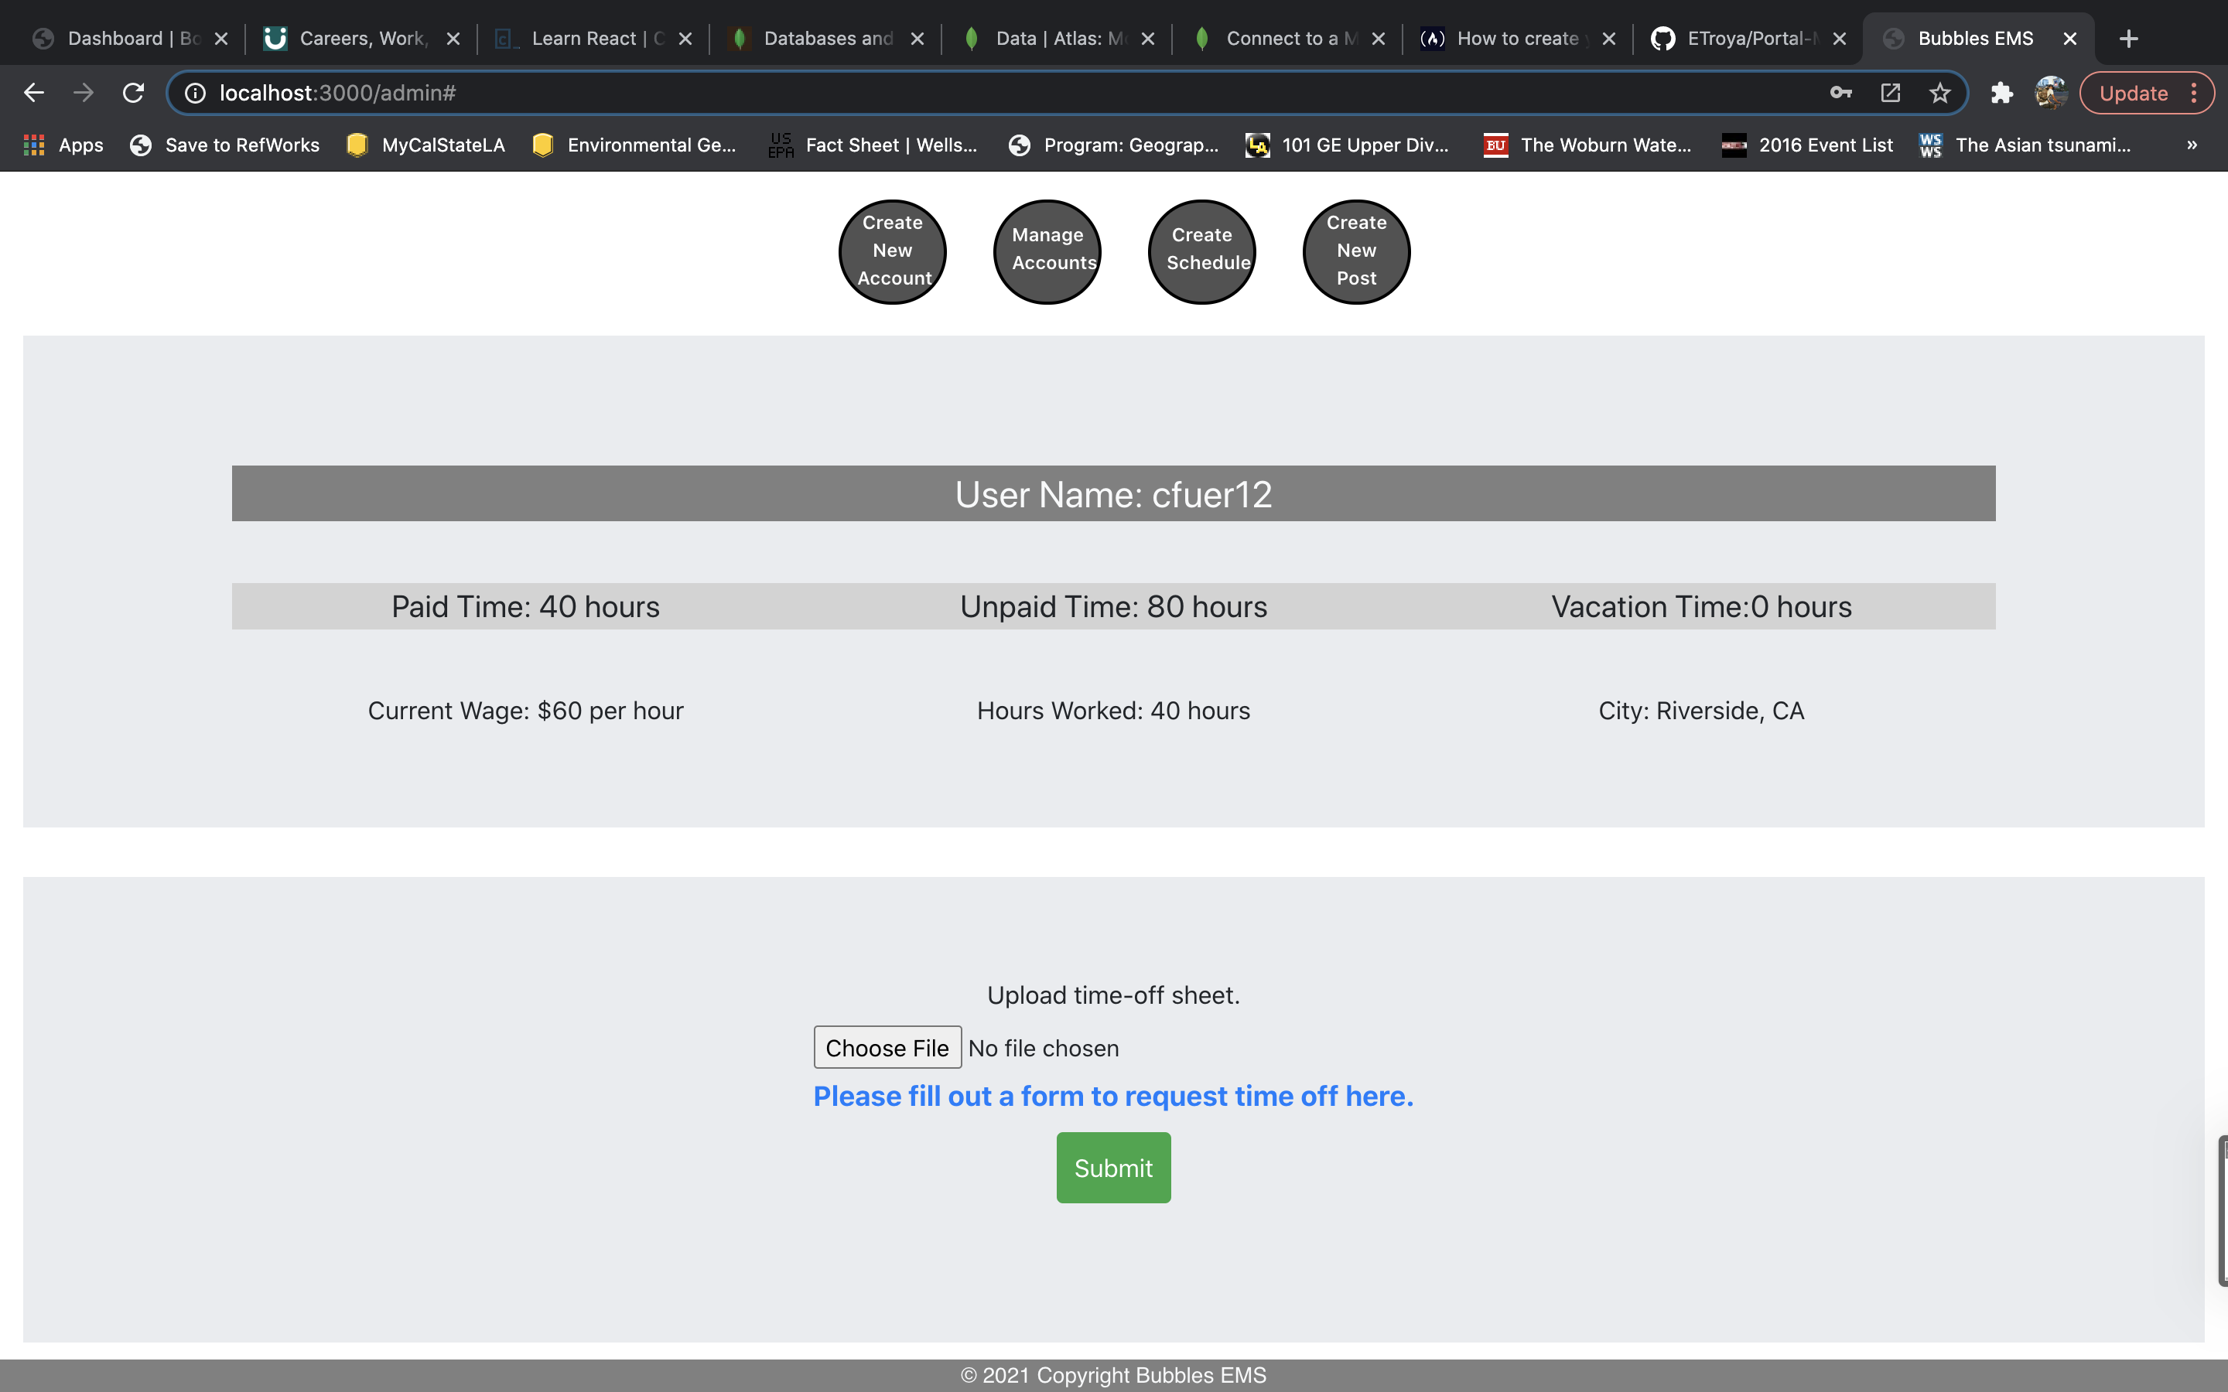Click the site info icon before localhost
This screenshot has height=1392, width=2228.
tap(195, 93)
